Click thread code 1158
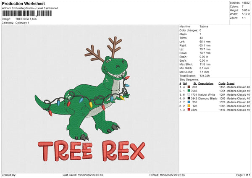 pyautogui.click(x=222, y=87)
